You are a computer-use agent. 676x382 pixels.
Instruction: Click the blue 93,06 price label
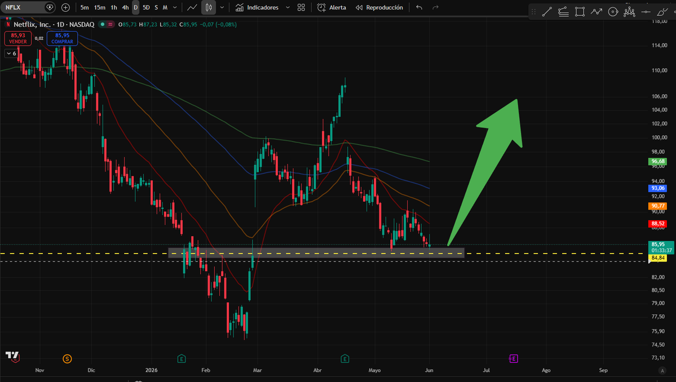coord(657,188)
